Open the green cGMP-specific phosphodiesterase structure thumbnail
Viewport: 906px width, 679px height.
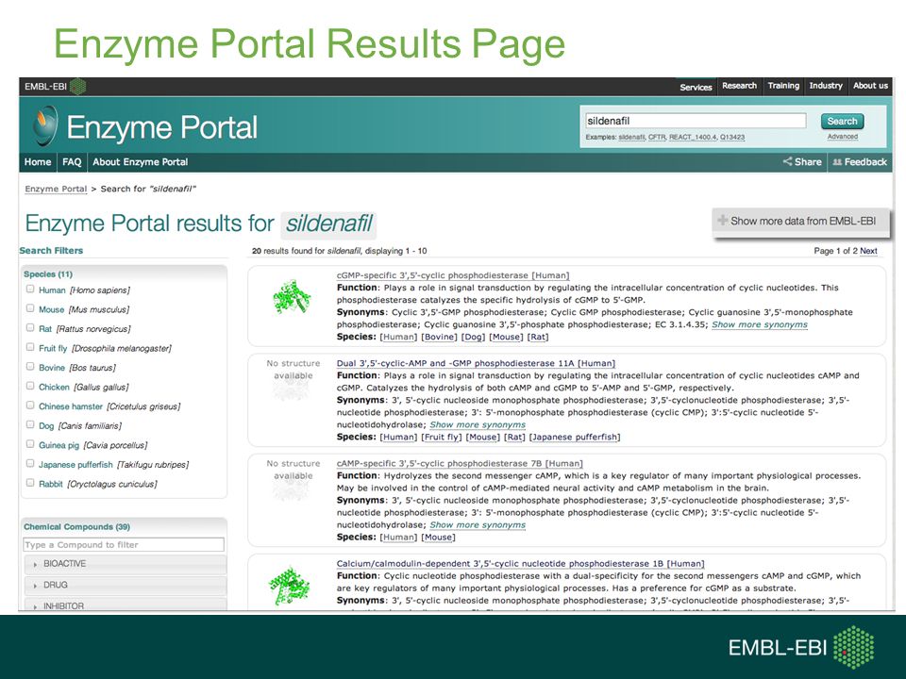pyautogui.click(x=292, y=296)
